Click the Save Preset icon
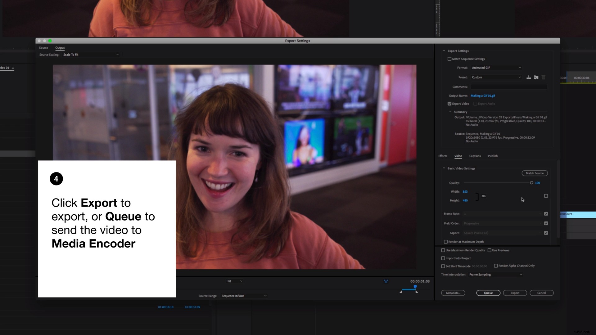 pos(529,77)
